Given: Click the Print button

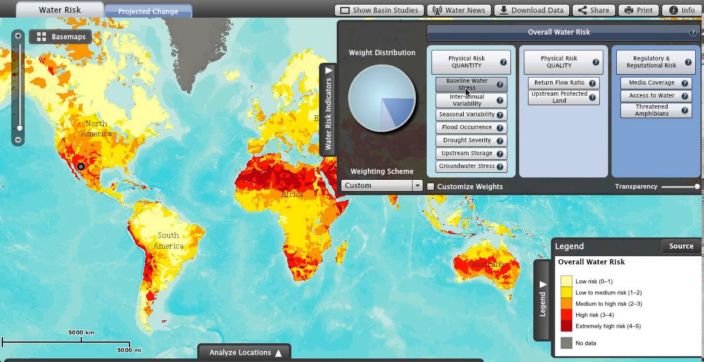Looking at the screenshot, I should (x=638, y=11).
